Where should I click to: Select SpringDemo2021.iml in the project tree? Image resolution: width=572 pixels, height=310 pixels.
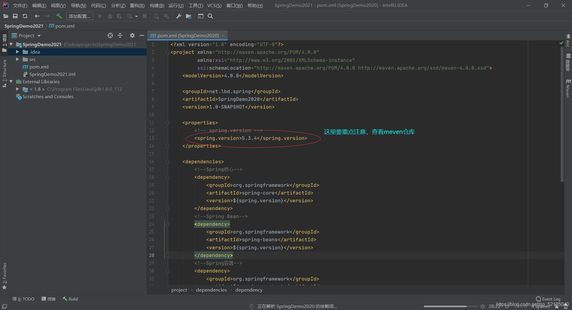coord(52,74)
